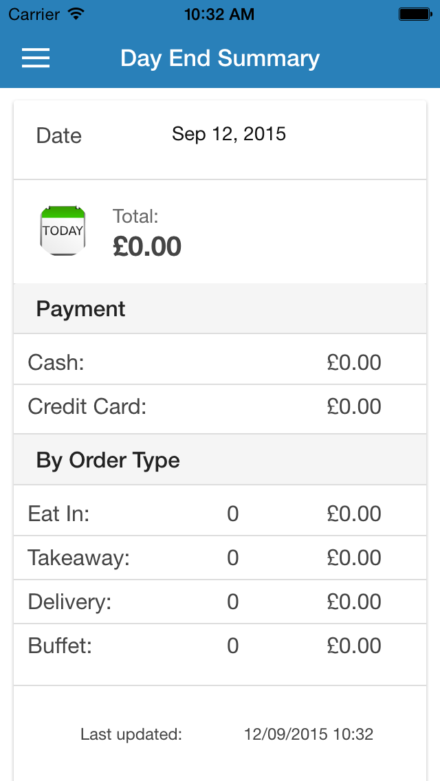
Task: Tap the TODAY calendar icon
Action: [63, 231]
